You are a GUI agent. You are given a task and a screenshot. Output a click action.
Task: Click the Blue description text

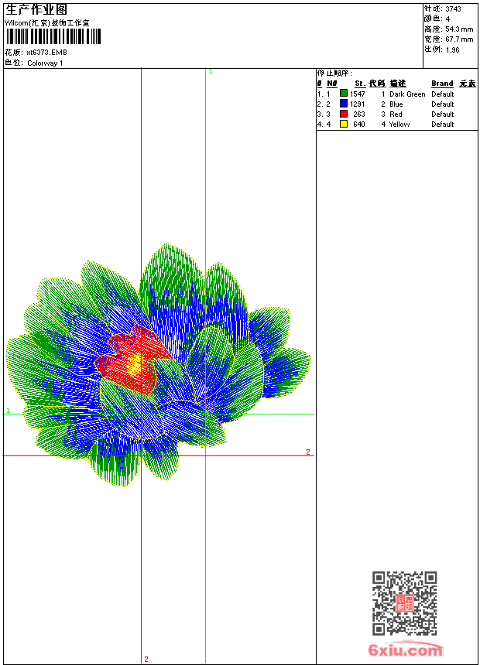396,104
